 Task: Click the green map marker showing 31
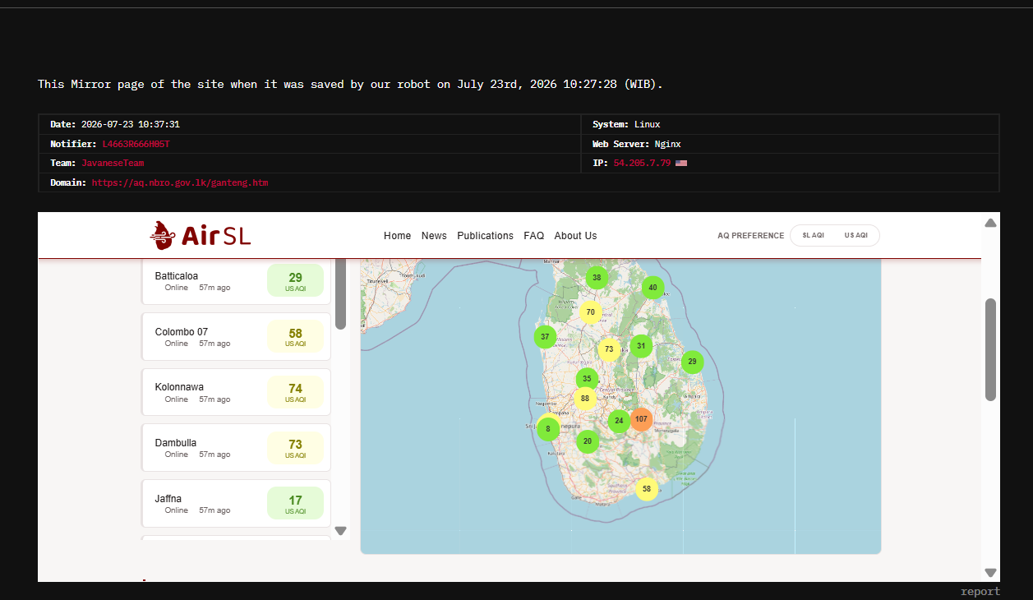[641, 346]
